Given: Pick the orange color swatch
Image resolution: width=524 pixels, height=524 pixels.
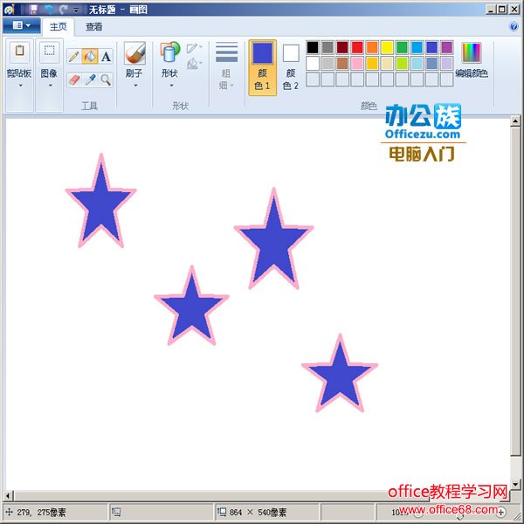Looking at the screenshot, I should pos(372,47).
